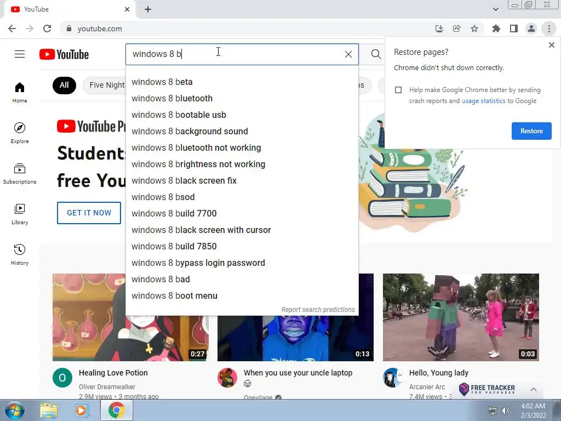Click Oliver Dreamwalker channel avatar
The image size is (561, 421).
pos(62,378)
